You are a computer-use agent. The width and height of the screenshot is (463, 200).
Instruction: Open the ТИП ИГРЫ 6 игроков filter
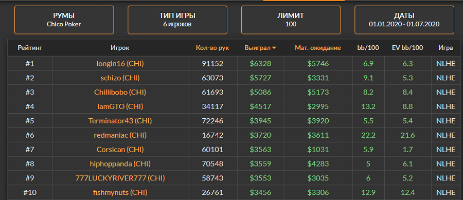pyautogui.click(x=177, y=20)
